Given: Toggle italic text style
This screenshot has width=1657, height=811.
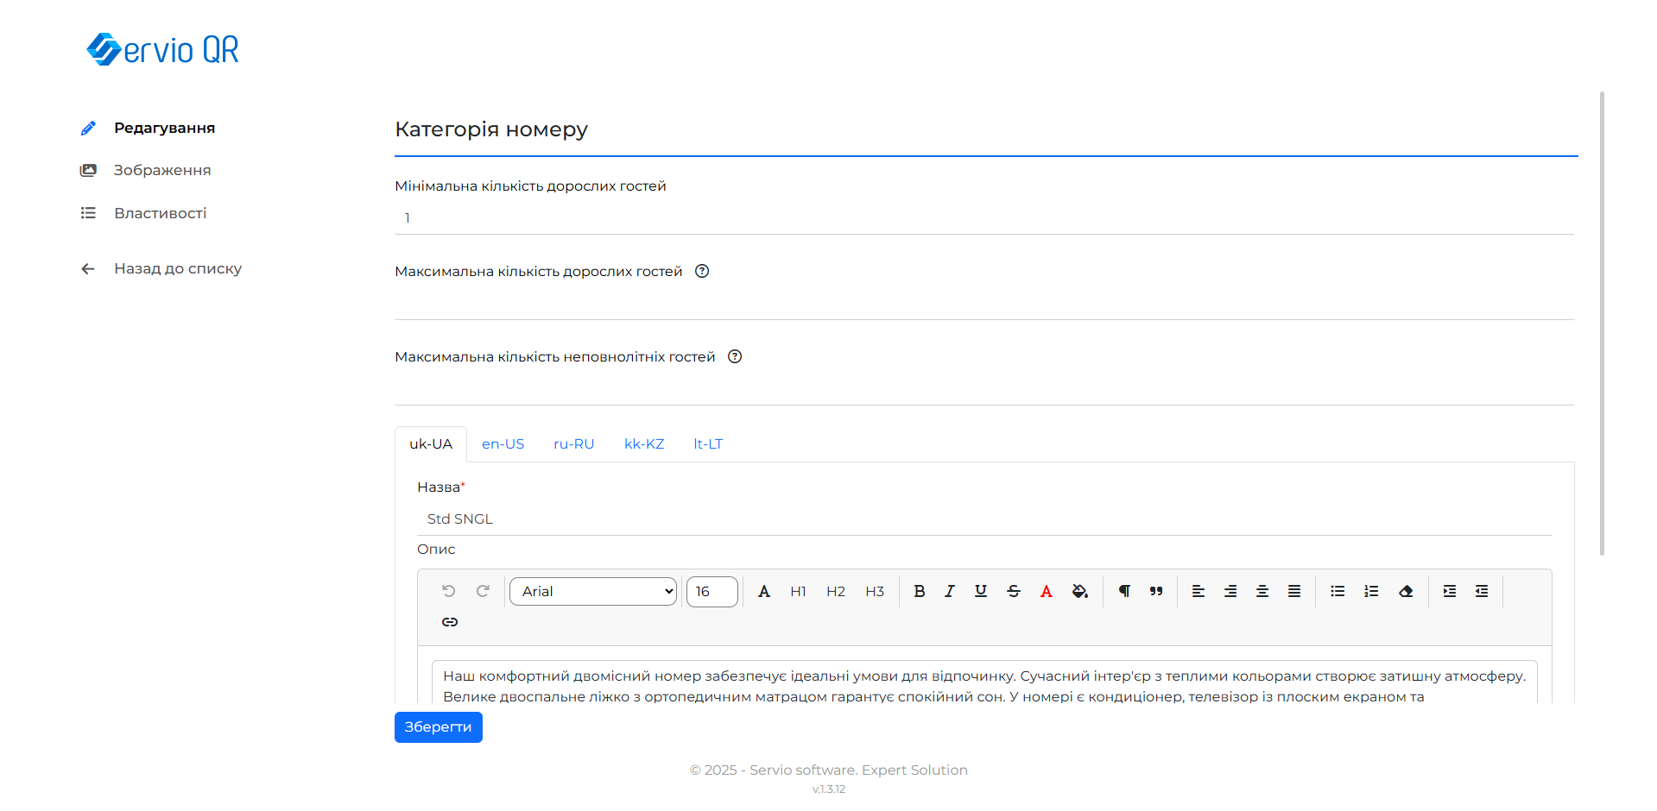Looking at the screenshot, I should pyautogui.click(x=950, y=591).
